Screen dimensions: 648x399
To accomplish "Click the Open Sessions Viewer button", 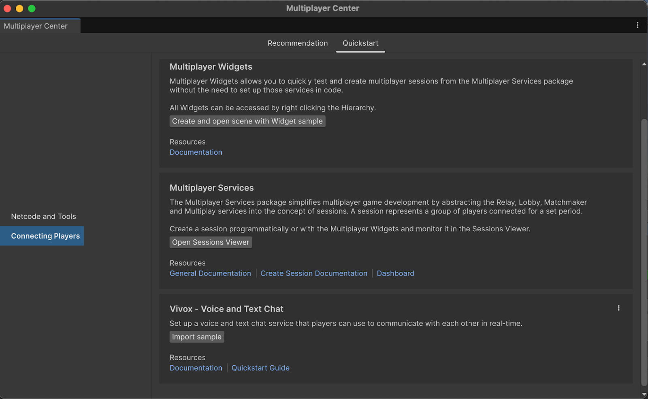I will 211,242.
